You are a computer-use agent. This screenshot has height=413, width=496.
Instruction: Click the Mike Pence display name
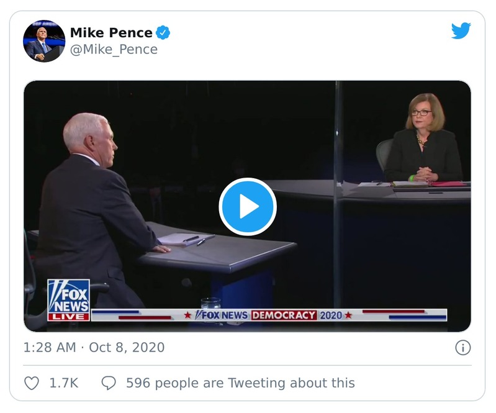pos(111,32)
